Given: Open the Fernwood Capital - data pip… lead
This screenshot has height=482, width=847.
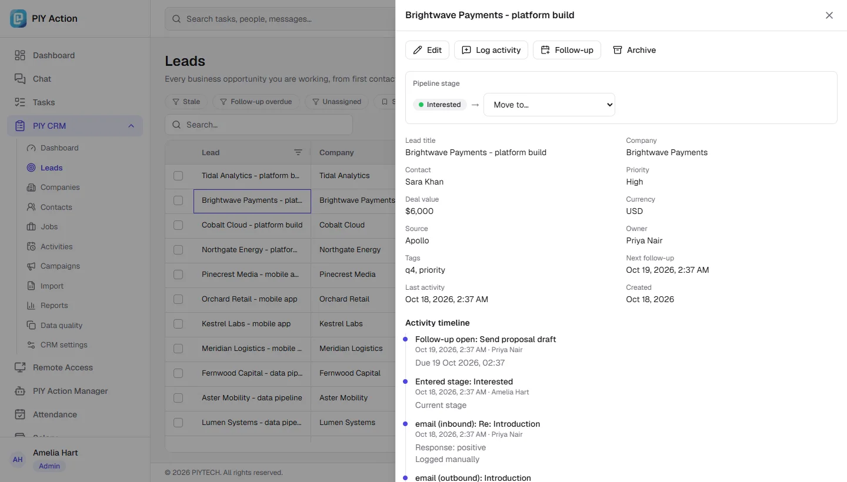Looking at the screenshot, I should tap(251, 373).
